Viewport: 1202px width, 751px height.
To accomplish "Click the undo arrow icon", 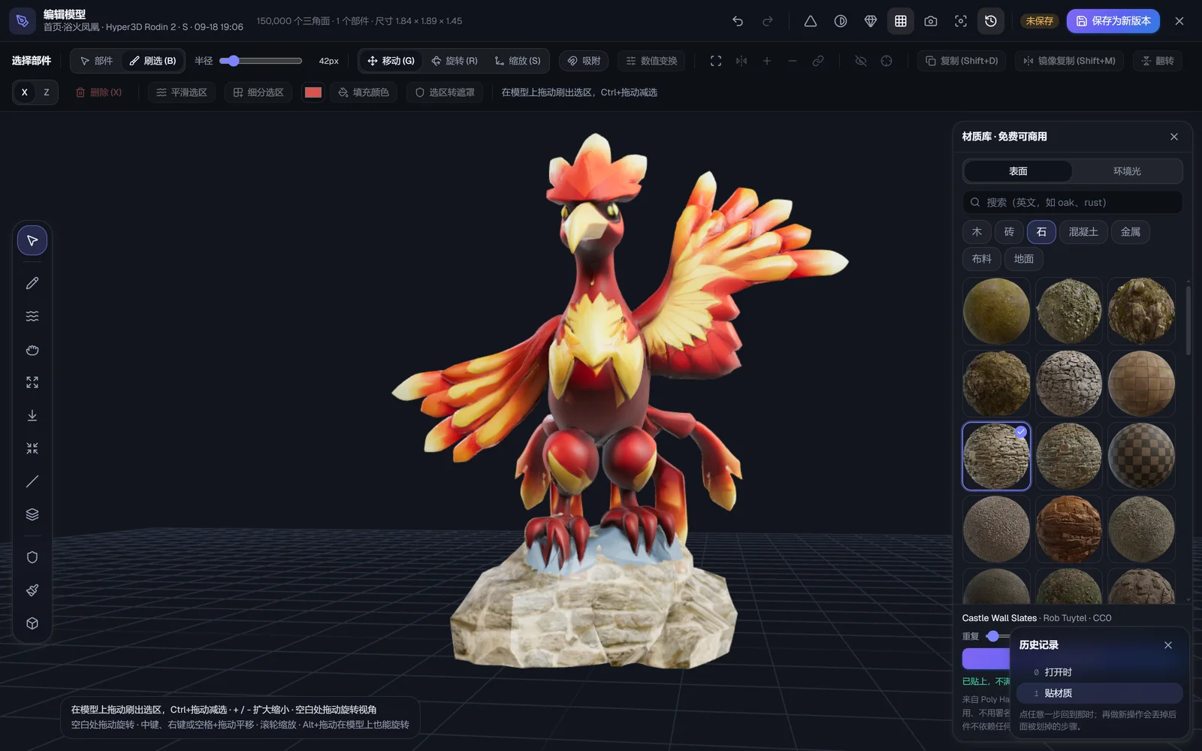I will 738,21.
